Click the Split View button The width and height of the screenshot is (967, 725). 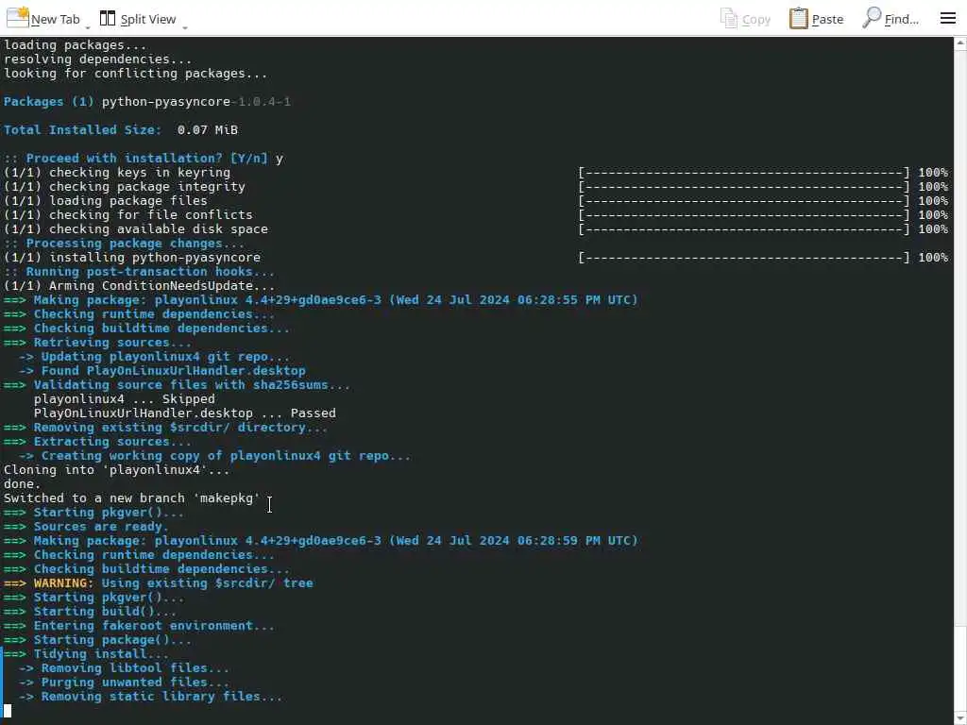tap(138, 19)
